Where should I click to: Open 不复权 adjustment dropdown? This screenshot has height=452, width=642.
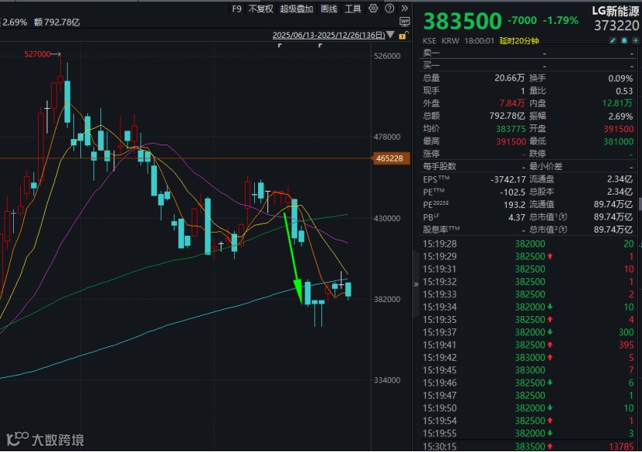pos(260,8)
